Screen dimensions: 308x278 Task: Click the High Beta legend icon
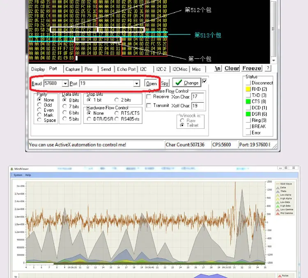tap(278, 206)
